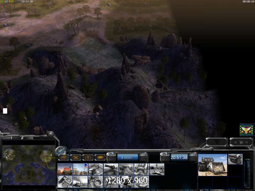
Task: Click the radar globe button above build panel
Action: pyautogui.click(x=61, y=150)
